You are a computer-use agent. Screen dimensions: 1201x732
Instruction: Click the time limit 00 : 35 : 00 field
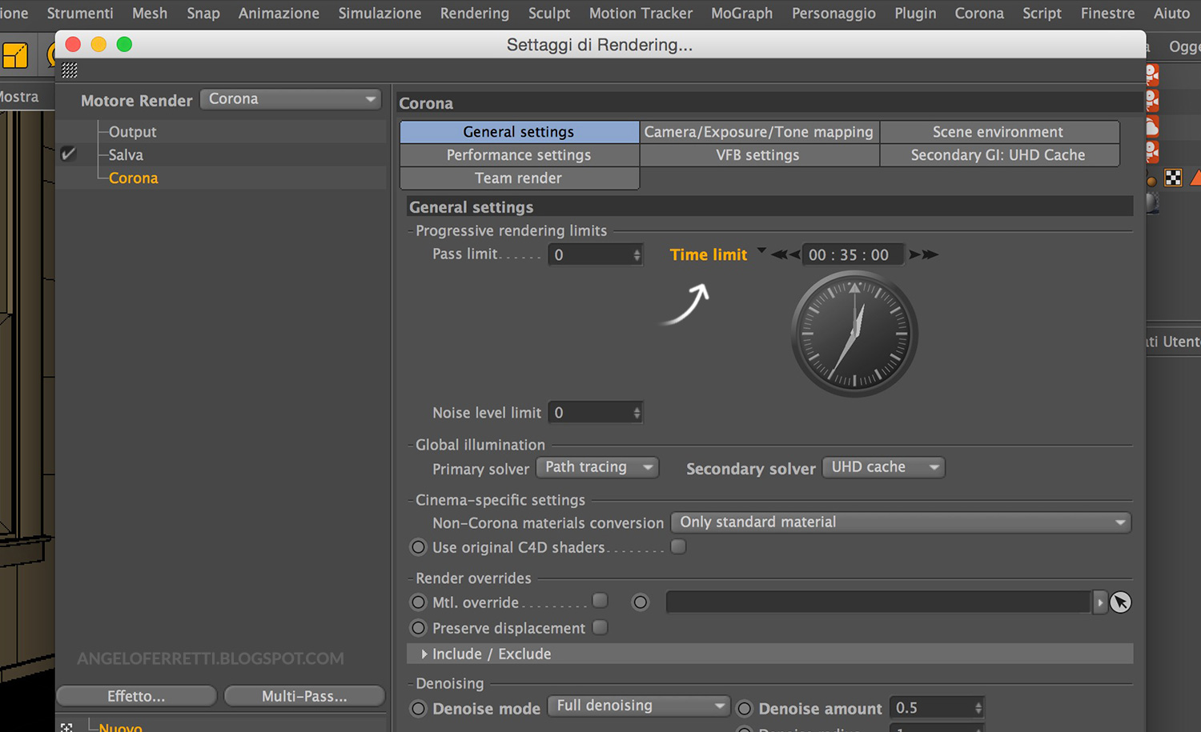(x=853, y=254)
